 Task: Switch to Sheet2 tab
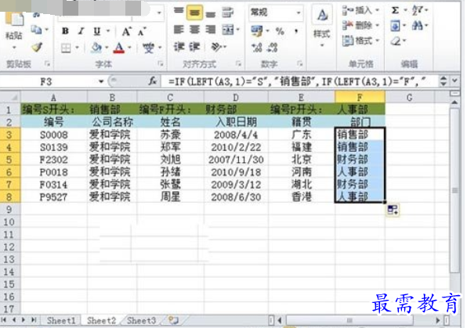101,320
